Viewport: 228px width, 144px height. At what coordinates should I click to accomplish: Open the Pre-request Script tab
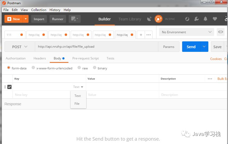85,58
